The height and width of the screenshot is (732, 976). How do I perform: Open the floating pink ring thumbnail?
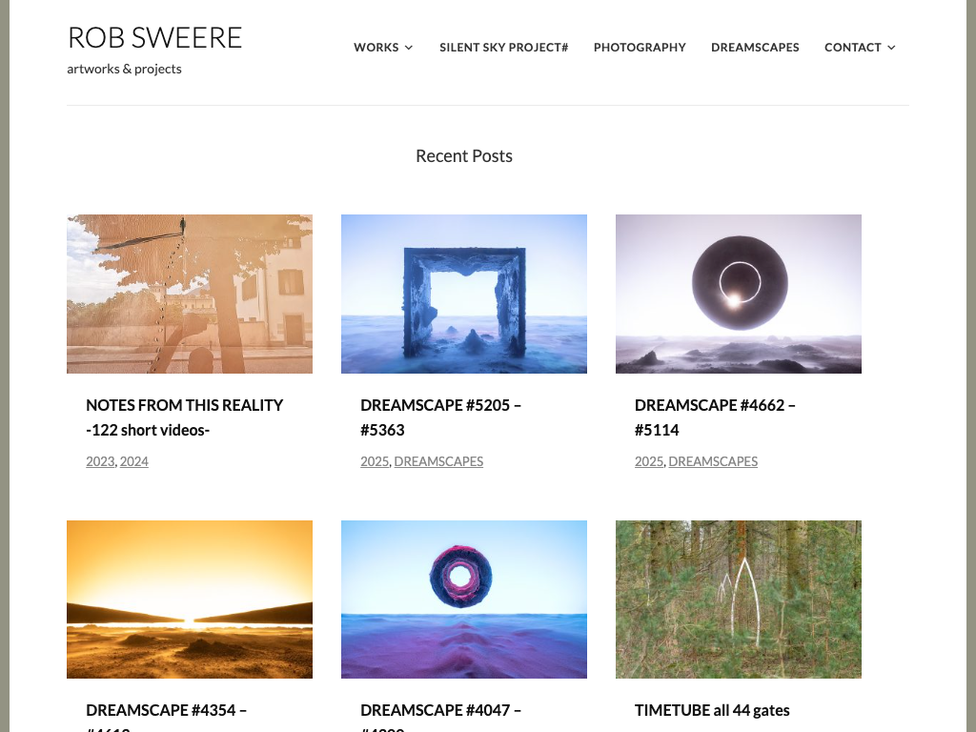[464, 600]
